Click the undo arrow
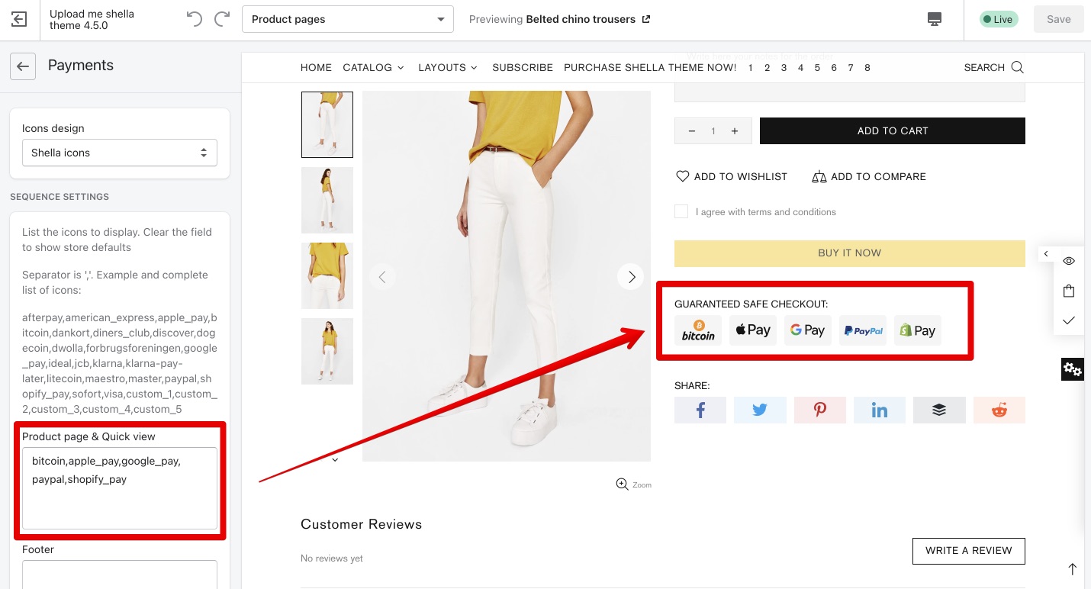The width and height of the screenshot is (1091, 589). [x=195, y=19]
